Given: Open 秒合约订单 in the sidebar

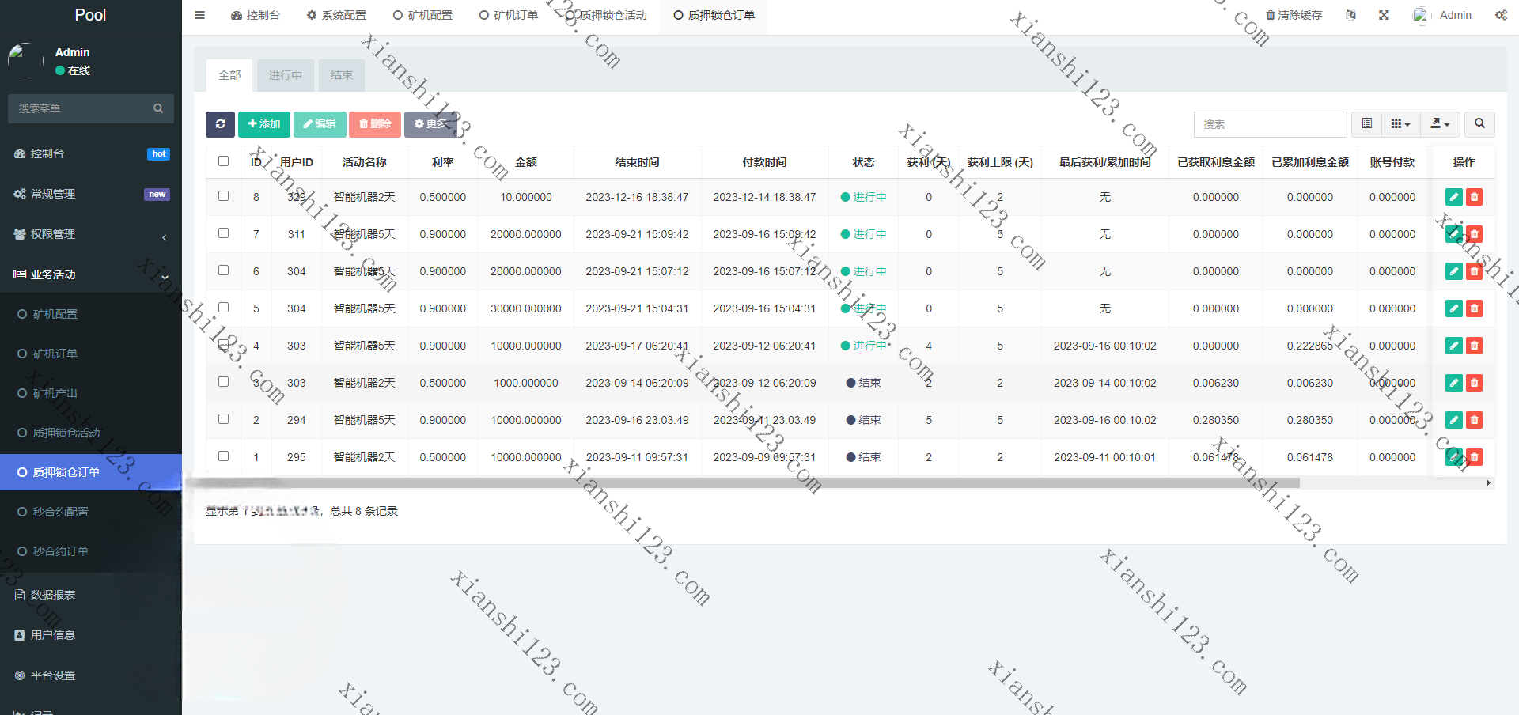Looking at the screenshot, I should 91,551.
